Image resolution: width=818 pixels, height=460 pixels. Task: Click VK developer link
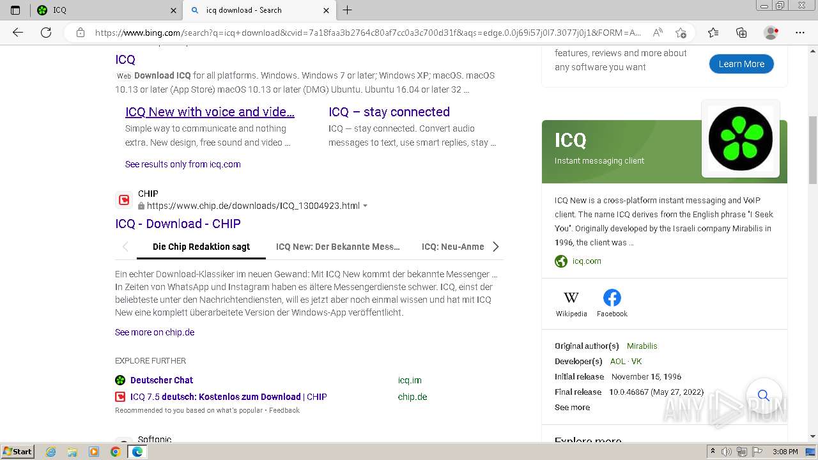click(637, 361)
